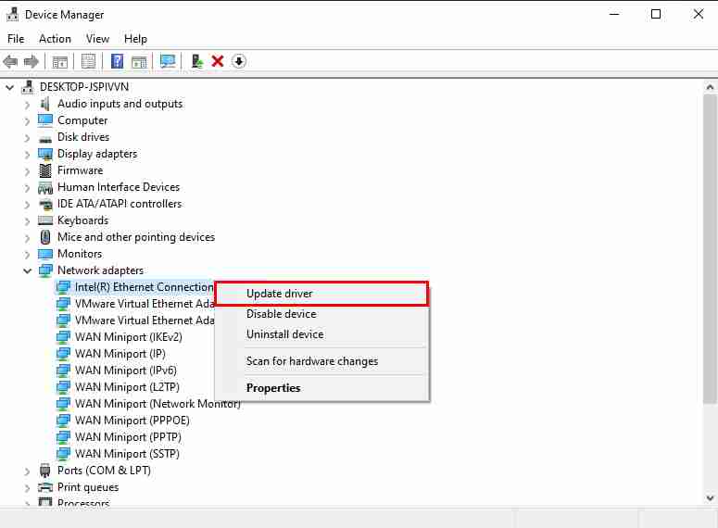Screen dimensions: 718x528
Task: Expand the Firmware category
Action: [x=28, y=171]
